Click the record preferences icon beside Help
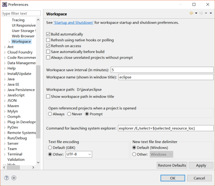The height and width of the screenshot is (186, 215). pyautogui.click(x=14, y=178)
